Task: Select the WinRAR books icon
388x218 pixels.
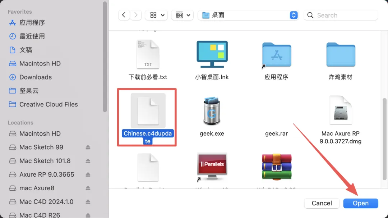Action: (x=277, y=167)
